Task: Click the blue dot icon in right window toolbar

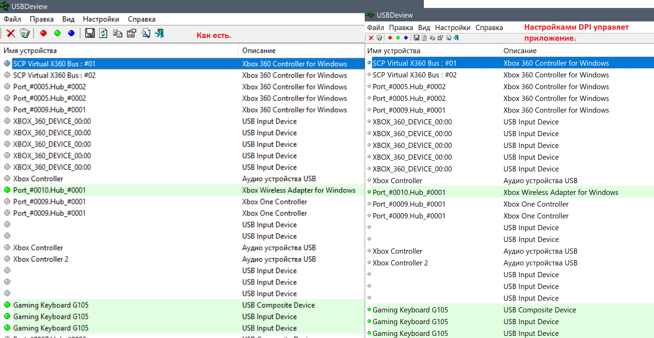Action: click(406, 38)
